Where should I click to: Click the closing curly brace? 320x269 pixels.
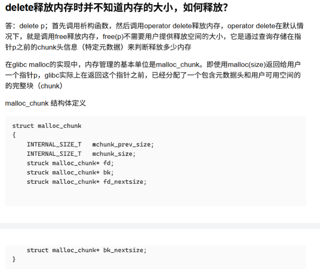click(14, 259)
